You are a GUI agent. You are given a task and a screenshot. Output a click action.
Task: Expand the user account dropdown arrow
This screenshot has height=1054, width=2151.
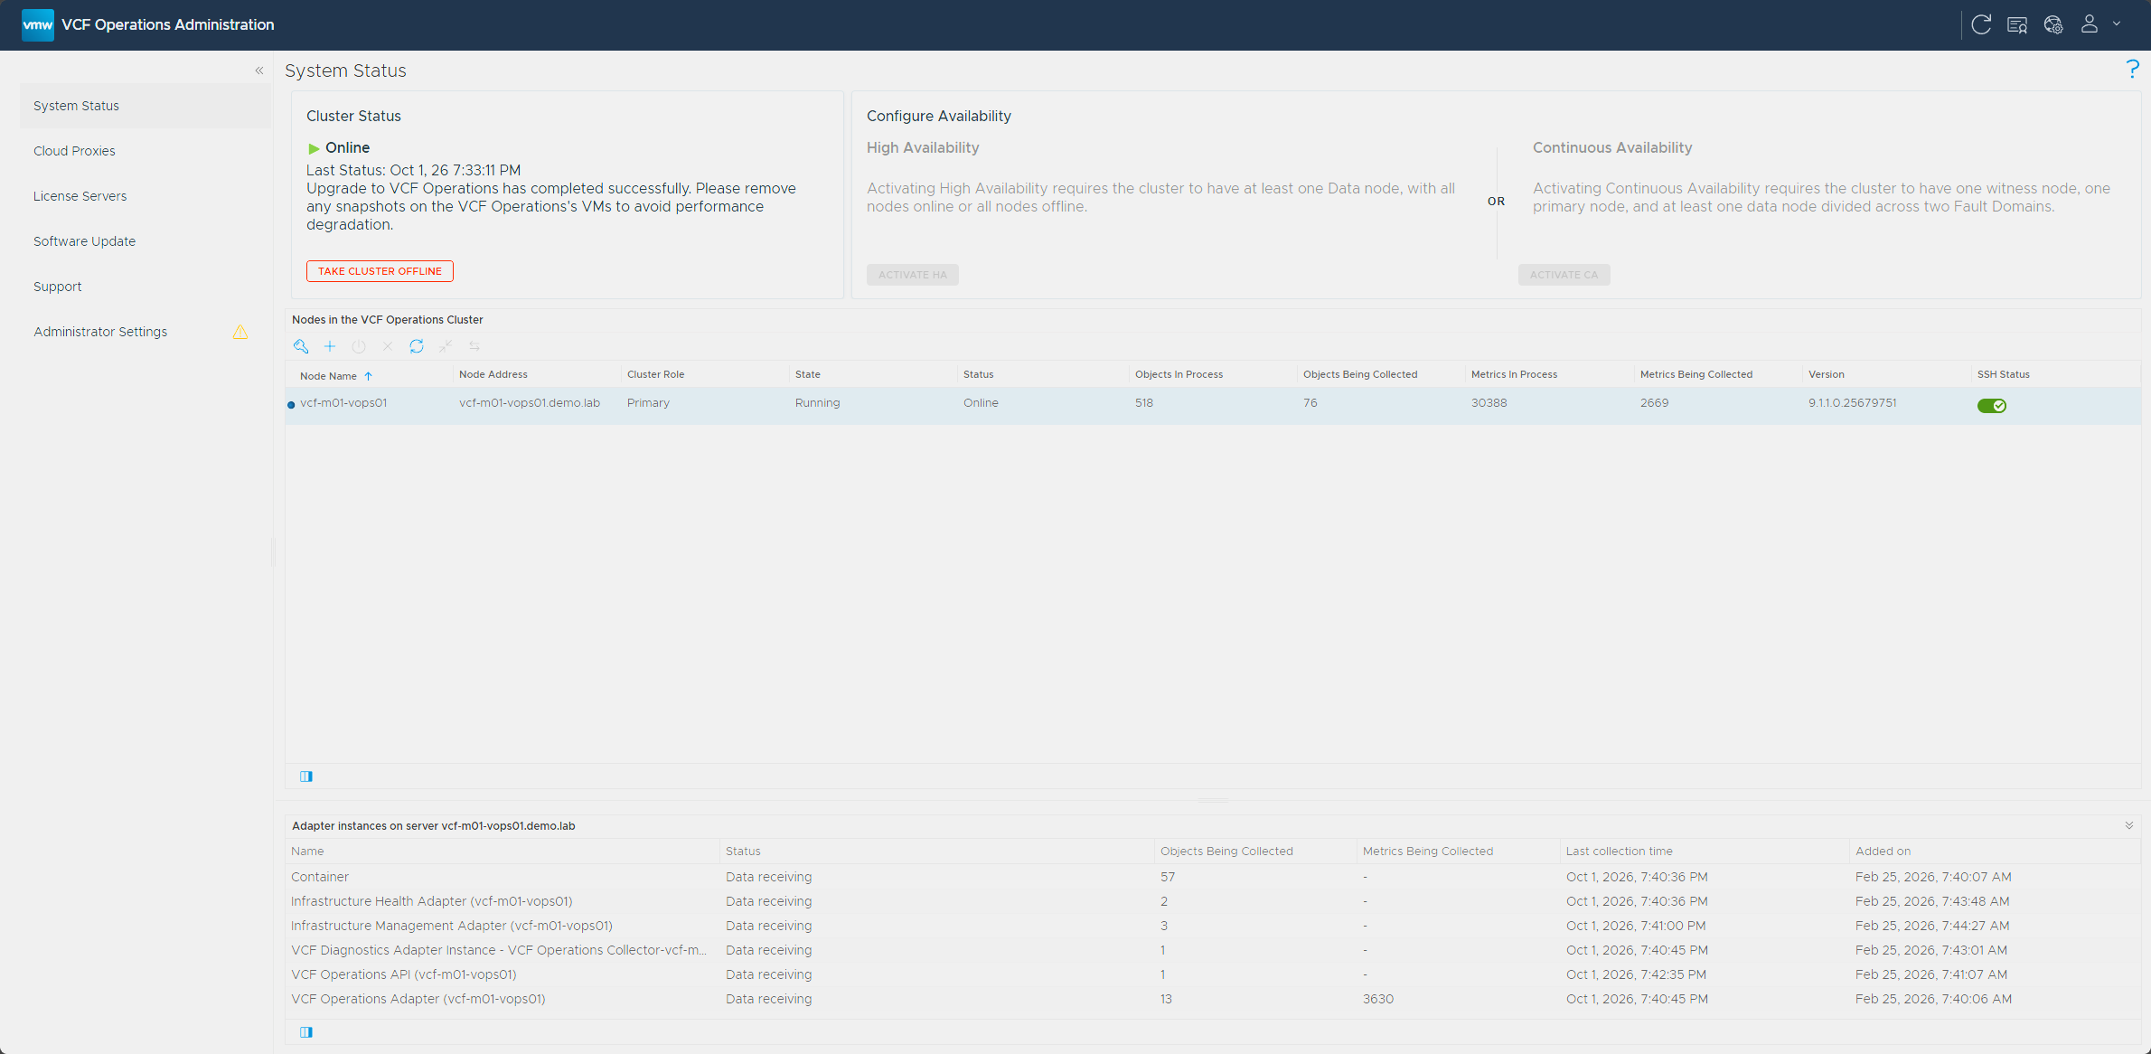pyautogui.click(x=2117, y=24)
